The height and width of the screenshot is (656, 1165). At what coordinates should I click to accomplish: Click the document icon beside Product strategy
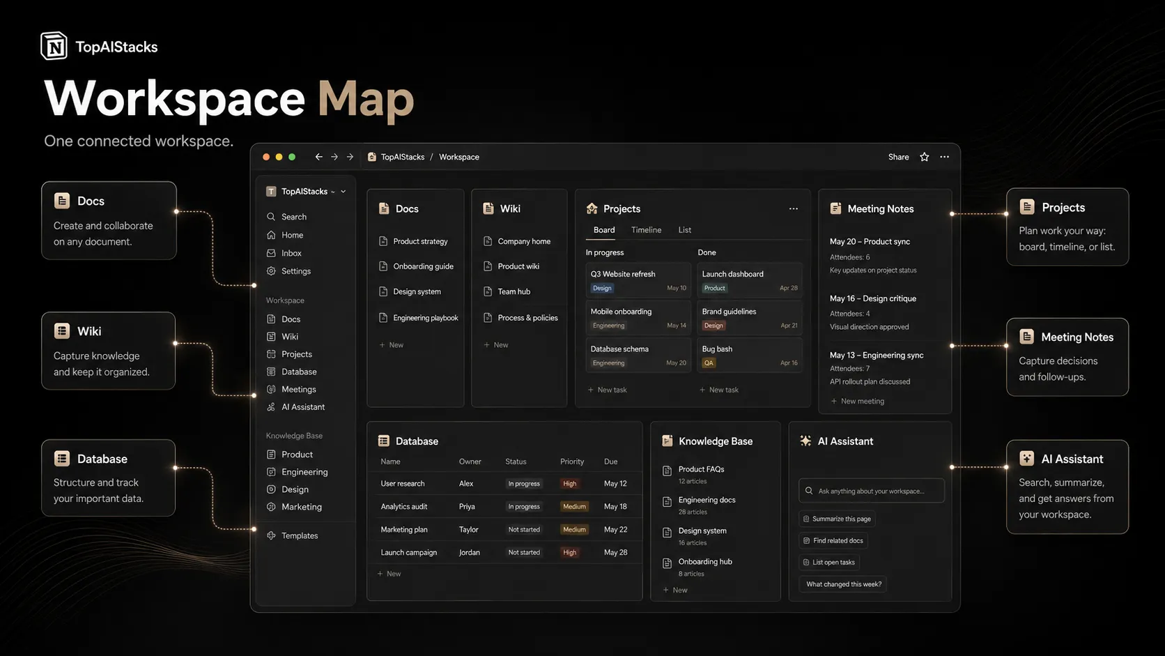pos(383,241)
